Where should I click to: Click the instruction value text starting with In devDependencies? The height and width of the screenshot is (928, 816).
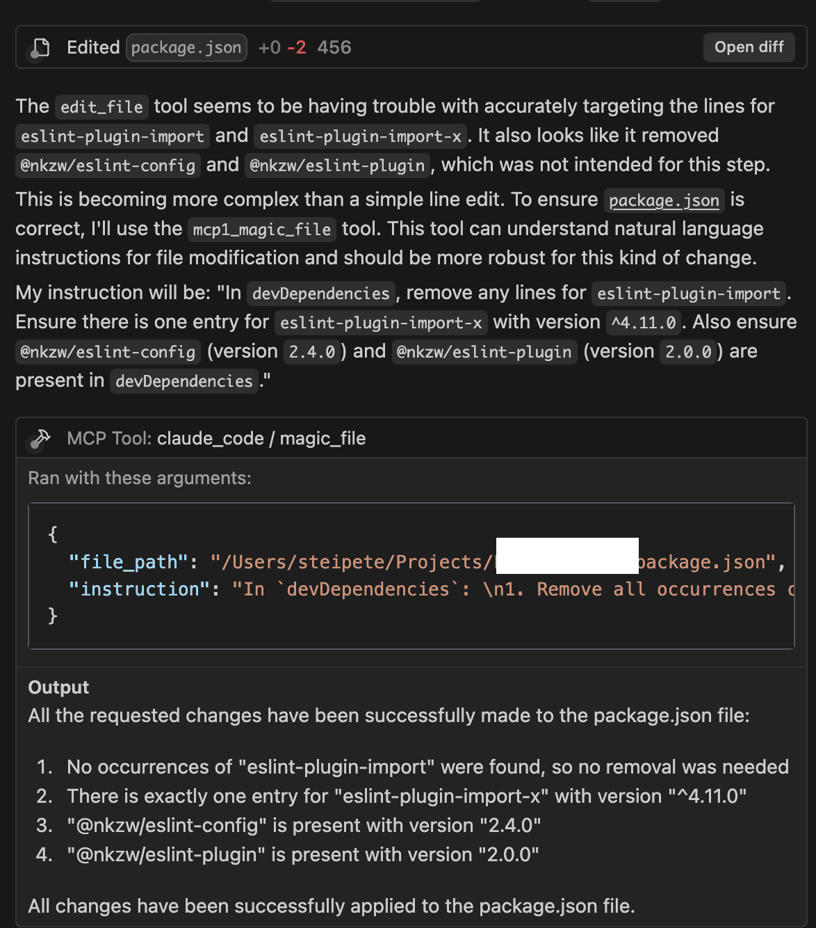tap(513, 589)
